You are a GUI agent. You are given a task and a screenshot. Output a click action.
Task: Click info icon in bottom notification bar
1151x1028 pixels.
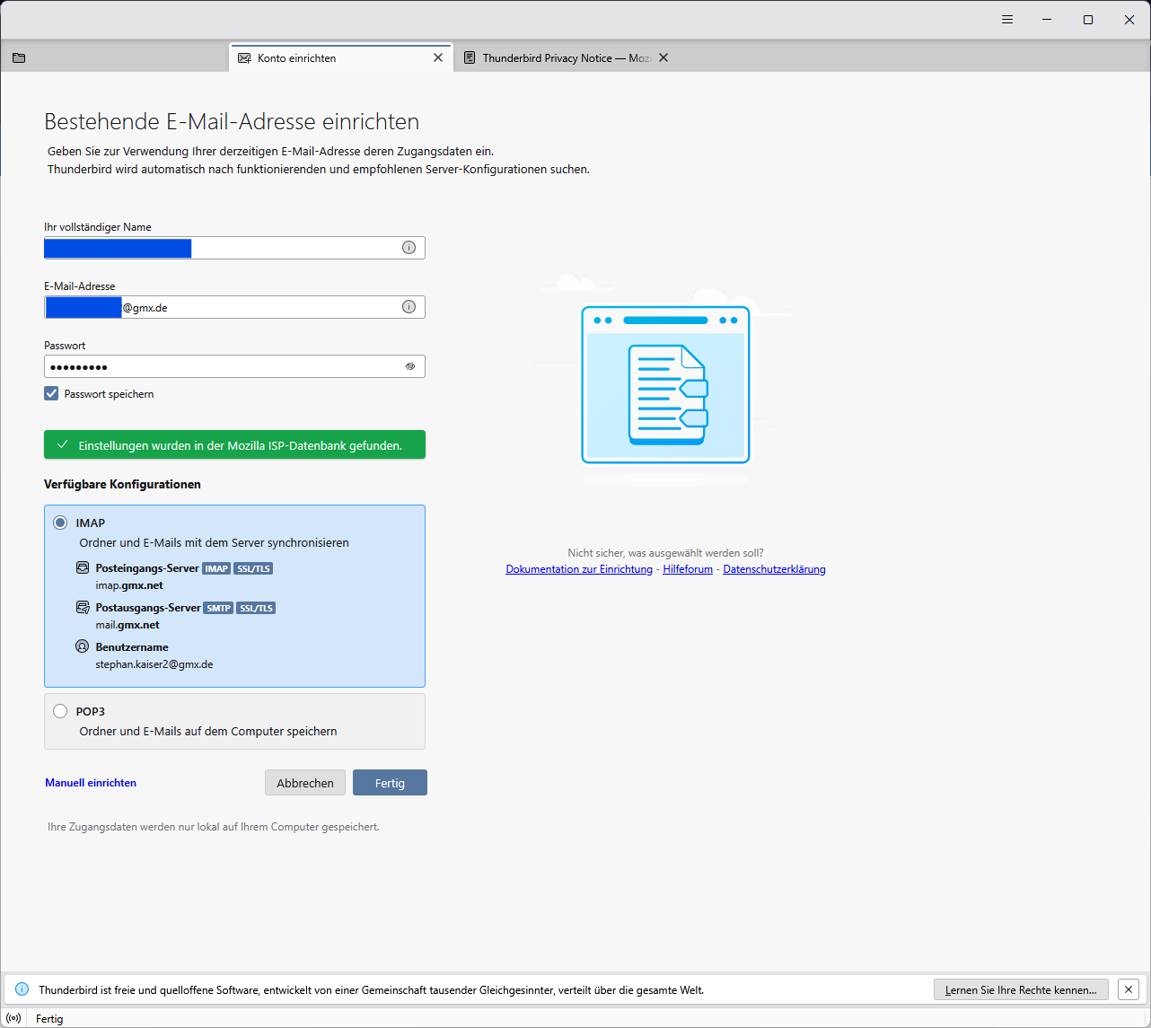[22, 989]
